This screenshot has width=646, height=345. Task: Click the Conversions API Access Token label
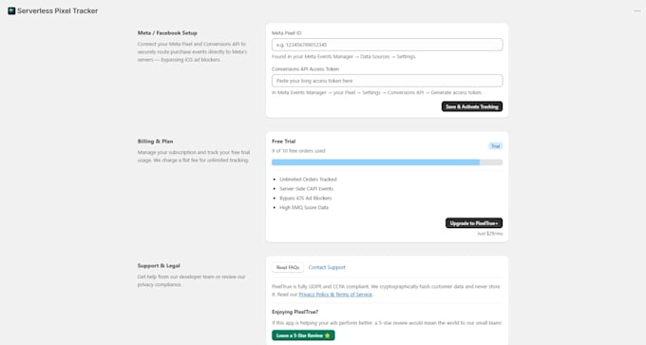point(305,69)
